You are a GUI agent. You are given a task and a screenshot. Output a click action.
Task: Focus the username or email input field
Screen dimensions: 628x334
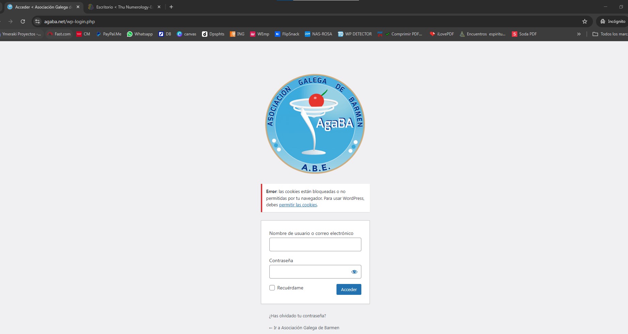point(315,244)
